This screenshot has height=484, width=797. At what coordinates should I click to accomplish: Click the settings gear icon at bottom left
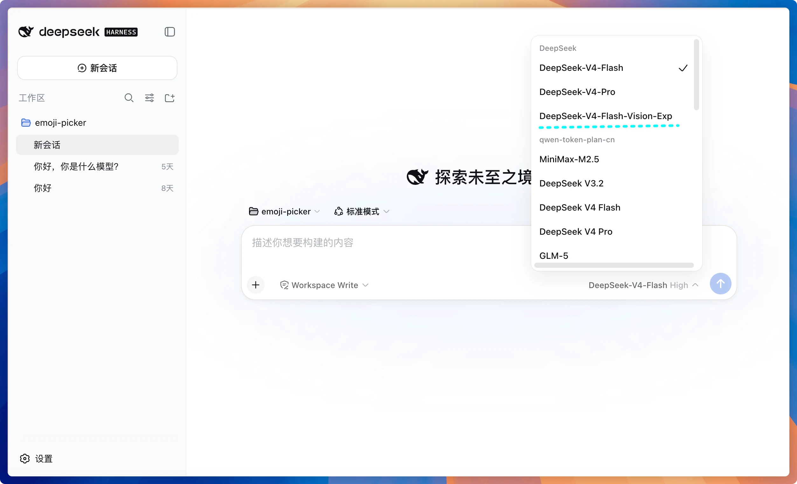tap(24, 458)
